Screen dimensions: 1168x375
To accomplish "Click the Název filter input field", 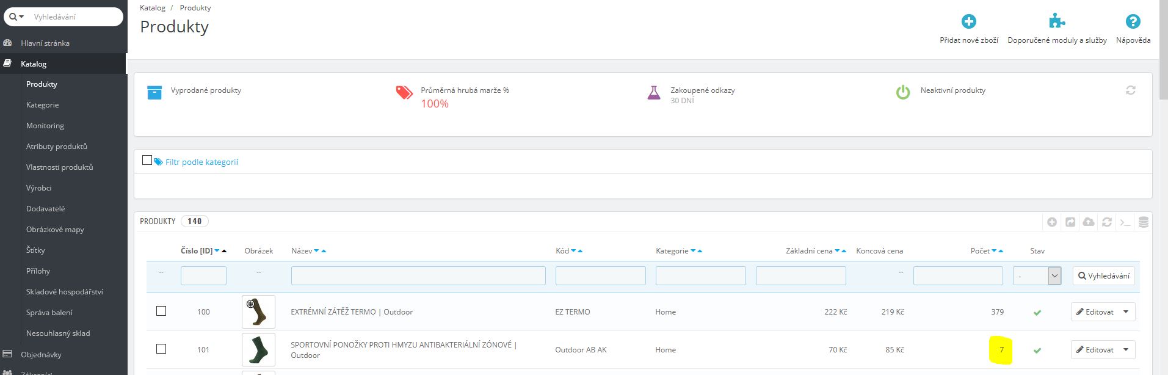I will pyautogui.click(x=418, y=276).
